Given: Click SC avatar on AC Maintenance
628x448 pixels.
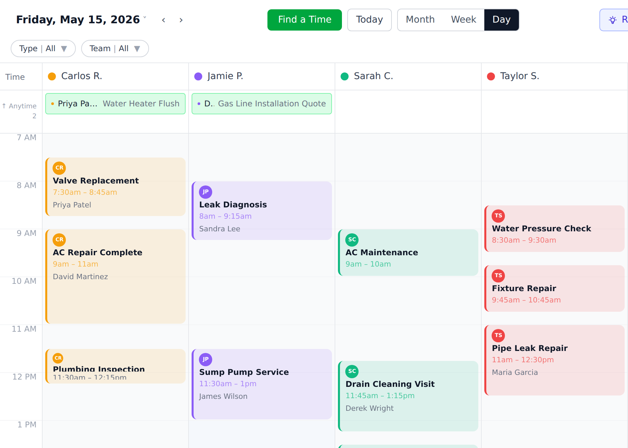Looking at the screenshot, I should pyautogui.click(x=352, y=240).
